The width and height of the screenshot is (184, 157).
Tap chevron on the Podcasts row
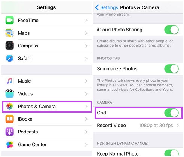coord(86,132)
